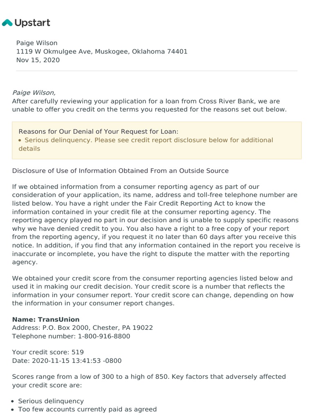314x418 pixels.
Task: Click the Disclosure of Use of Information heading
Action: click(x=120, y=171)
